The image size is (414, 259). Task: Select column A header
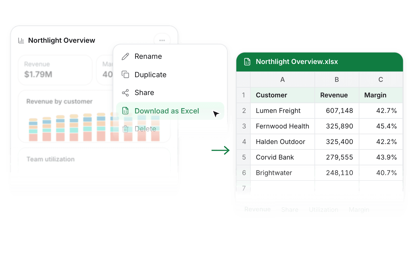click(283, 80)
